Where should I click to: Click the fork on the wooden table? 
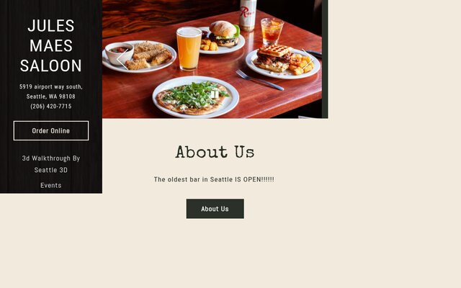[x=259, y=80]
